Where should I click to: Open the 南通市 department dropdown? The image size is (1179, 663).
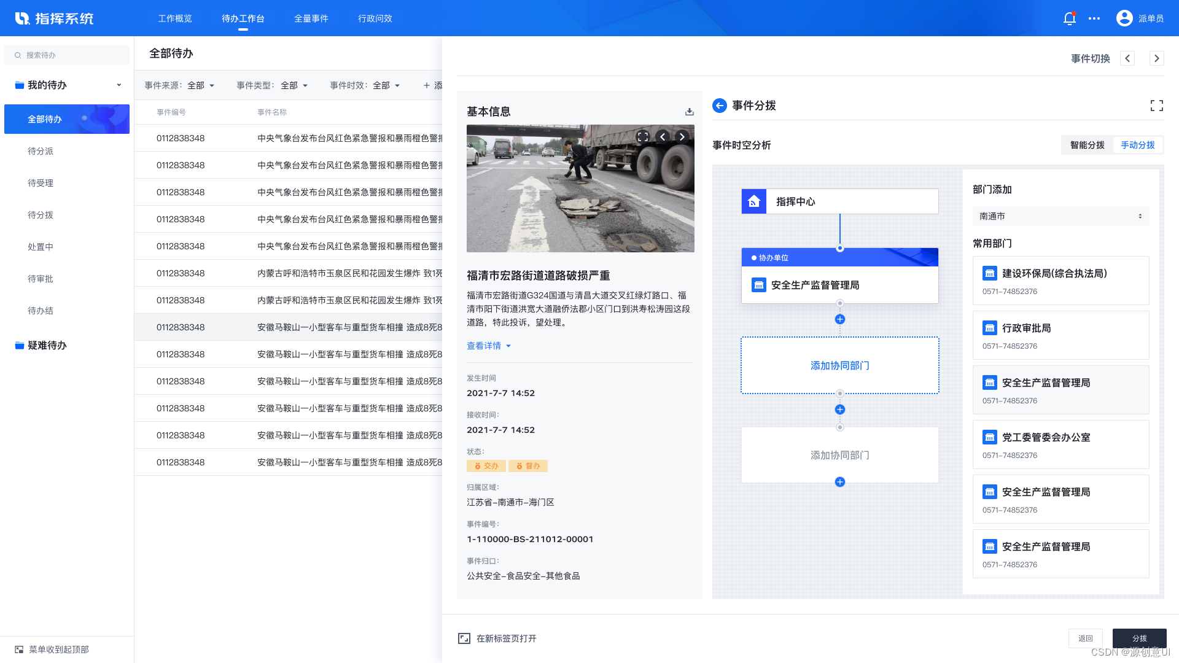click(x=1060, y=216)
